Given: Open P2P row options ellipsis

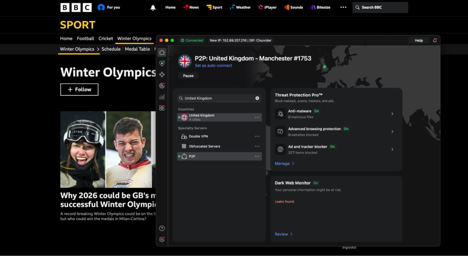Looking at the screenshot, I should click(257, 157).
